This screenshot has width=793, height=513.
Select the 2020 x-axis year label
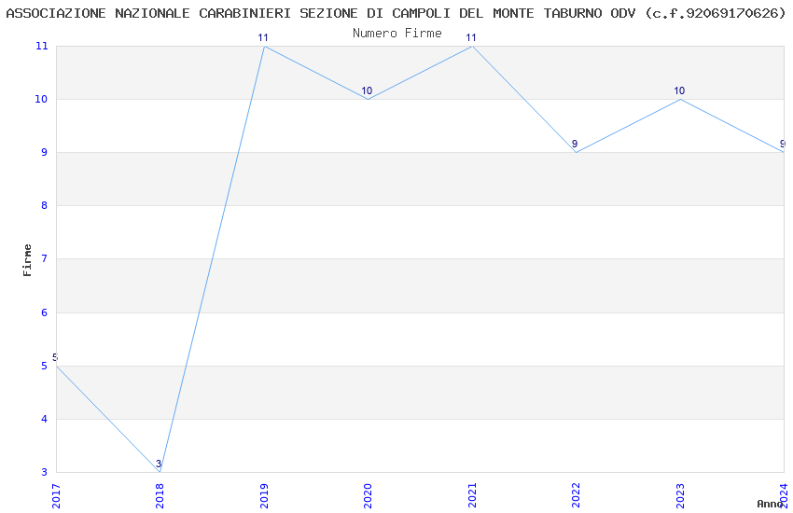click(x=368, y=496)
